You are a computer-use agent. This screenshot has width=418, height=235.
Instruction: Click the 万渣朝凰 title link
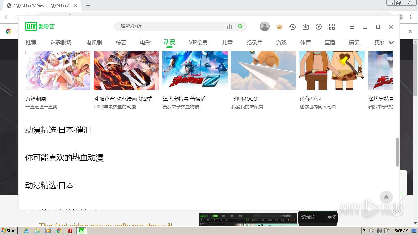36,99
